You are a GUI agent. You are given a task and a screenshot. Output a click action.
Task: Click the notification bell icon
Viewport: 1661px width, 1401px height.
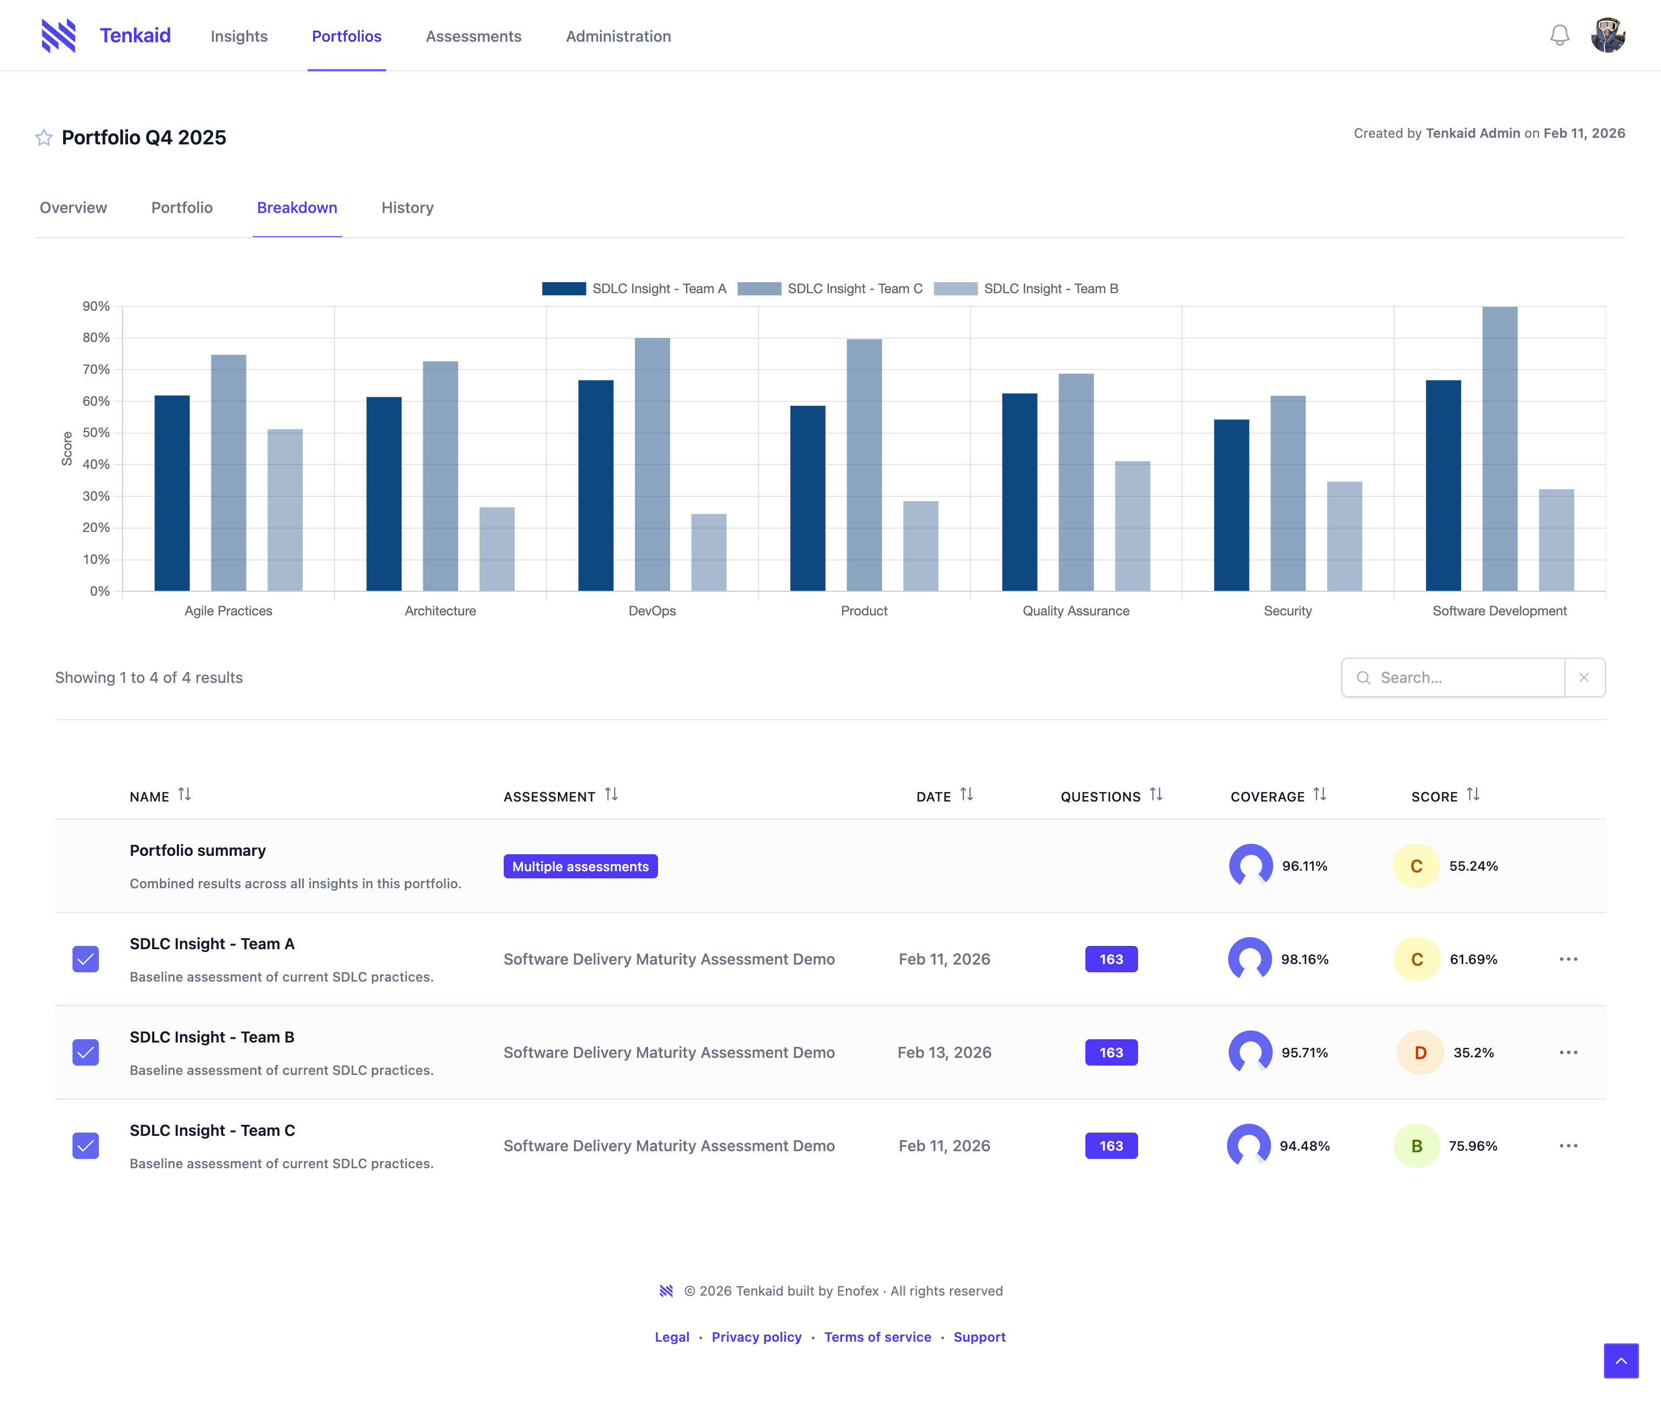coord(1559,36)
